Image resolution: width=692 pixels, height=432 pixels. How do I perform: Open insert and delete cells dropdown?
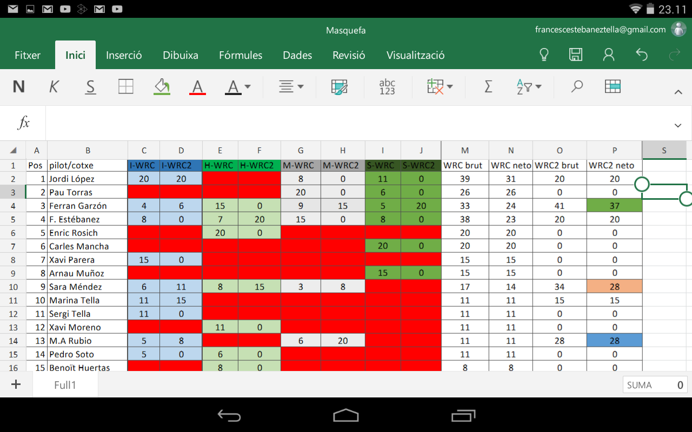click(x=440, y=86)
